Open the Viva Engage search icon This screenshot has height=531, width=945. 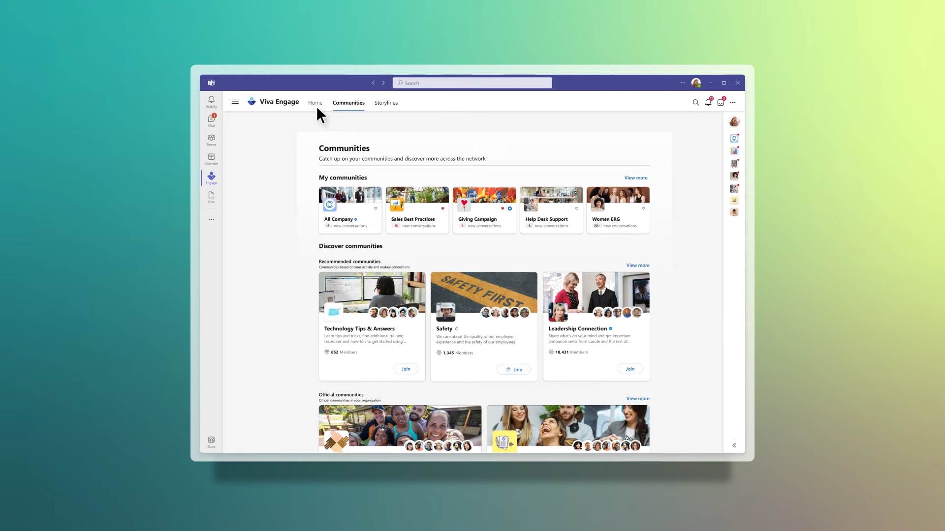point(695,102)
